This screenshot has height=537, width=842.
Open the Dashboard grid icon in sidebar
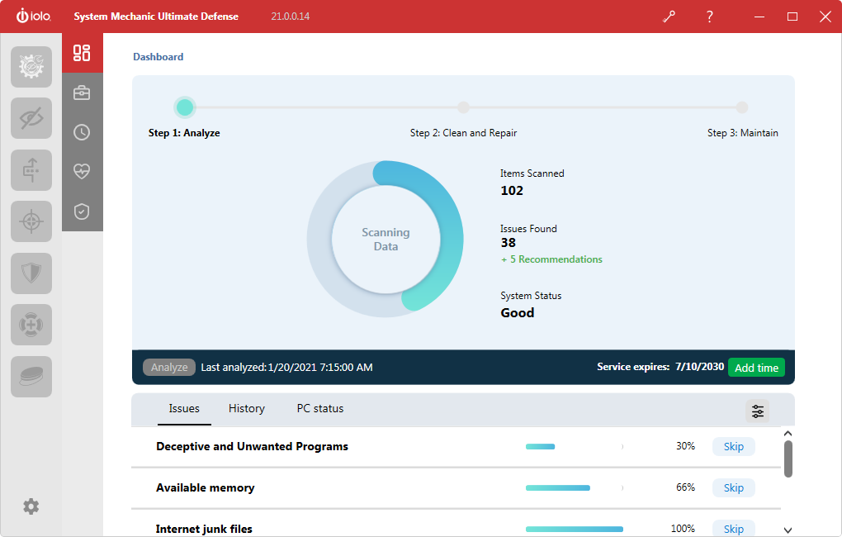point(82,54)
